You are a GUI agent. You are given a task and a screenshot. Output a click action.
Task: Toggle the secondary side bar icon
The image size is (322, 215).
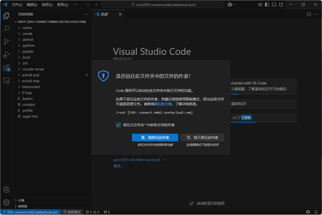coord(281,5)
